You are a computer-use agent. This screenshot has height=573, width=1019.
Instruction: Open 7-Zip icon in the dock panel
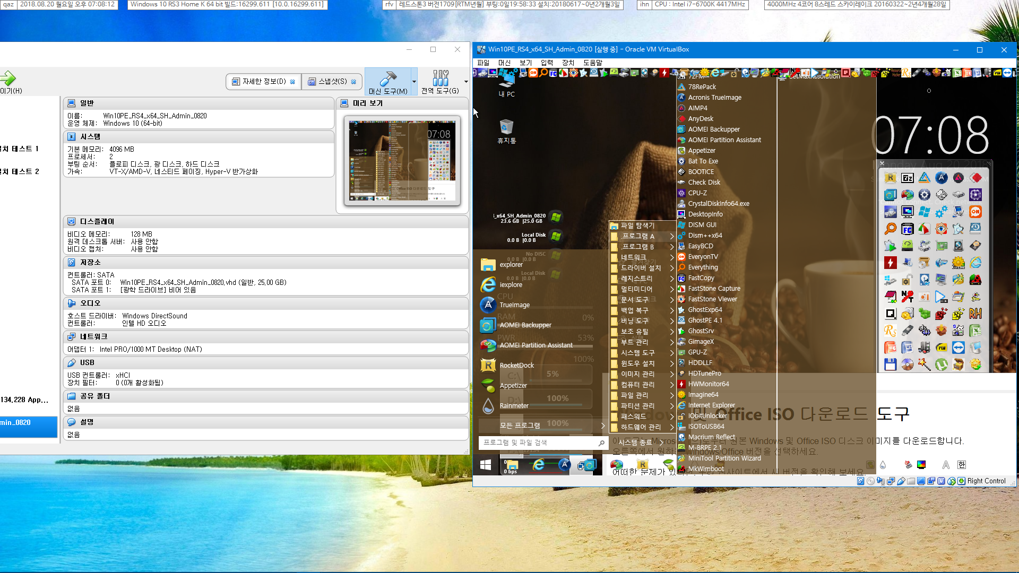point(908,178)
